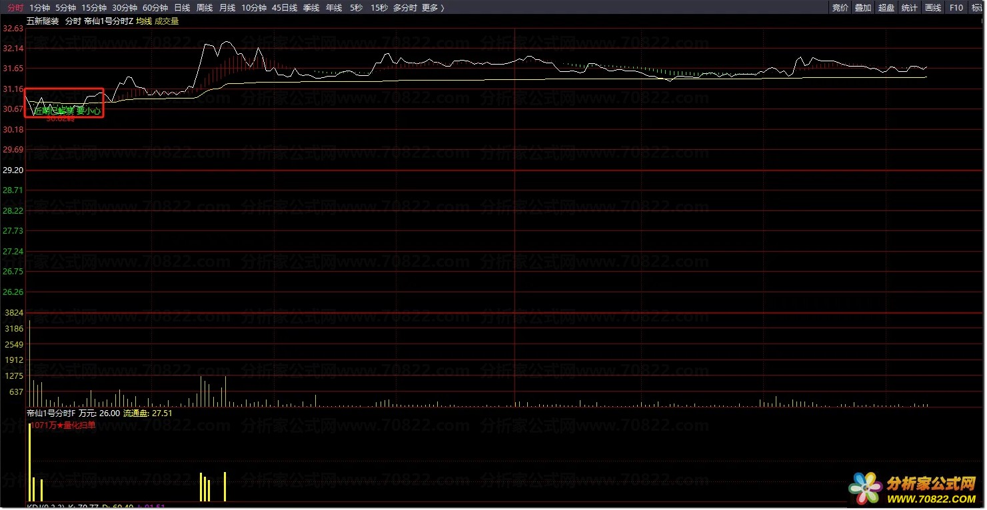Click the 1912 volume axis value
987x510 pixels.
coord(15,360)
